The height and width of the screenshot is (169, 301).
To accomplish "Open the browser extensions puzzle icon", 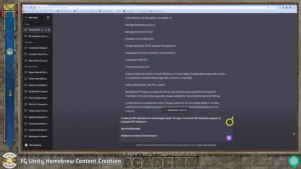I will (x=286, y=8).
